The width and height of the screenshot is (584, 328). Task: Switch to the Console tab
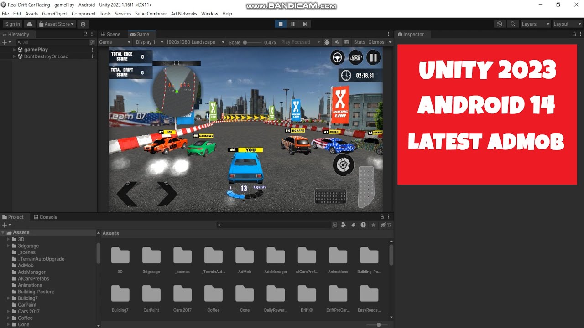pos(45,217)
